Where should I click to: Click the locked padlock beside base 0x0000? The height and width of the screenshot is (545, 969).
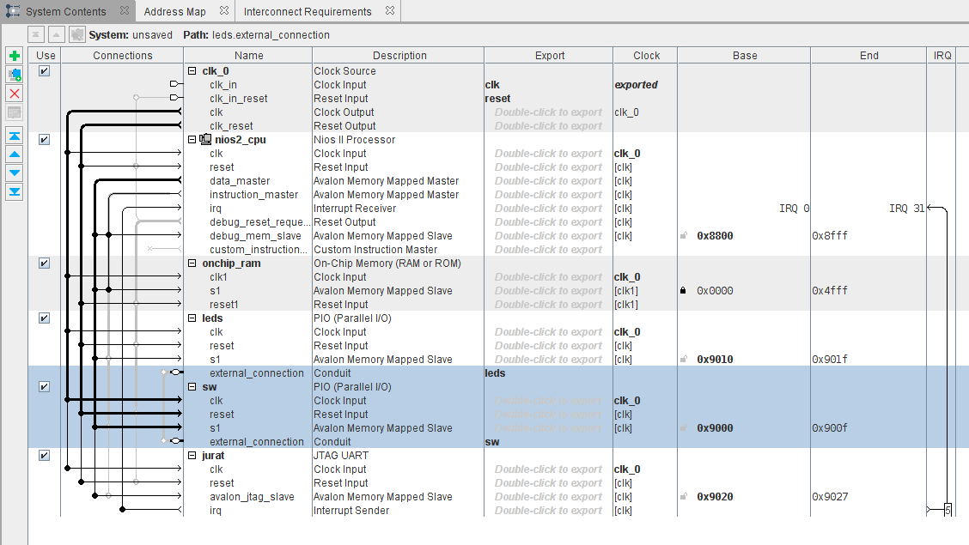click(x=683, y=291)
